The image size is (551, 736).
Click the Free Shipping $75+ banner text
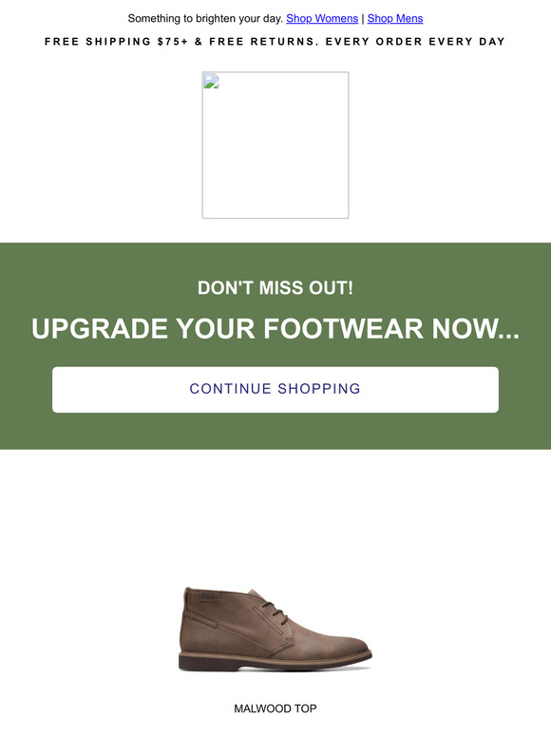(x=116, y=41)
